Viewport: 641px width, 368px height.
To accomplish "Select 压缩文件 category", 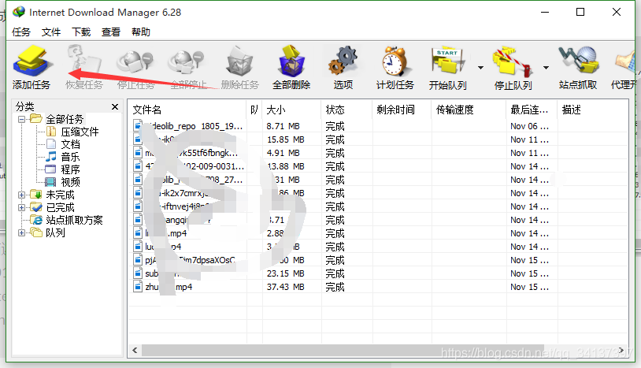I will tap(80, 132).
